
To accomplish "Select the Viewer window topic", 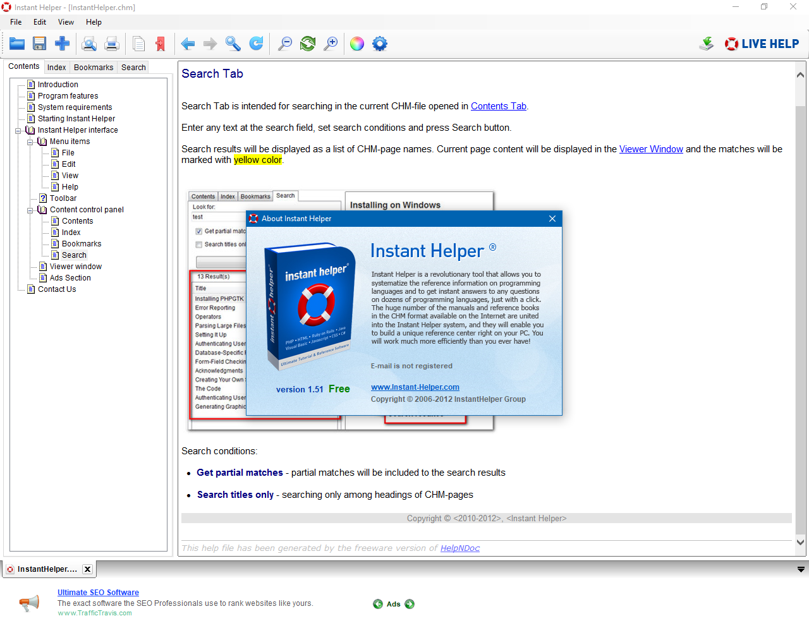I will 76,267.
